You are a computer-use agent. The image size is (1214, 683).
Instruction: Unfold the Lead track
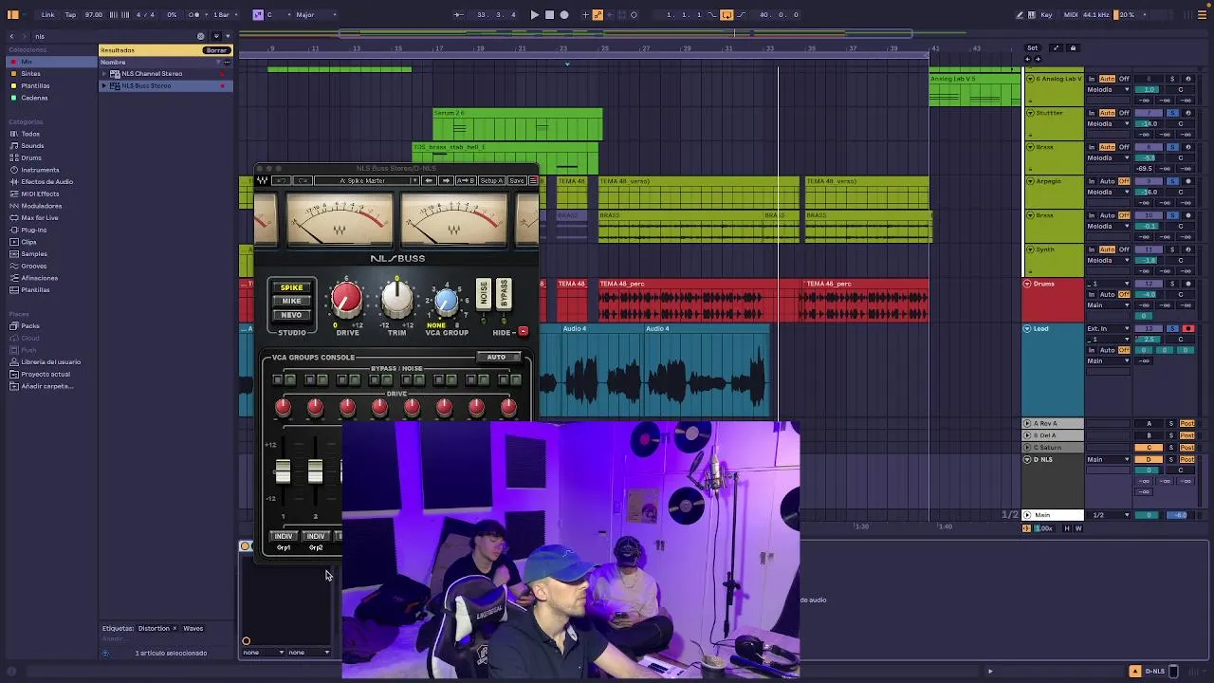pyautogui.click(x=1027, y=329)
